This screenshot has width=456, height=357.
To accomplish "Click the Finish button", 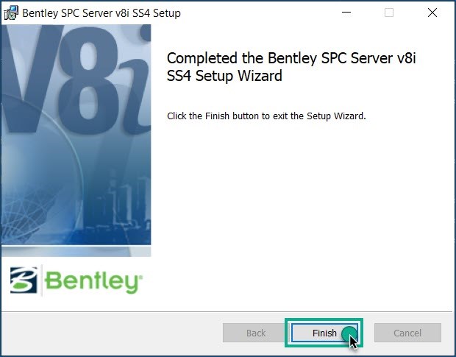I will (x=324, y=333).
